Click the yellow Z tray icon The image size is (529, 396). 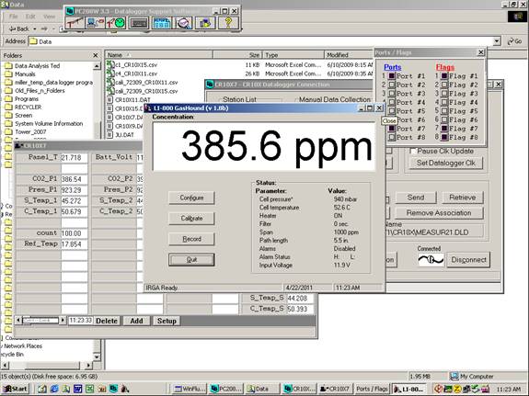[x=457, y=389]
